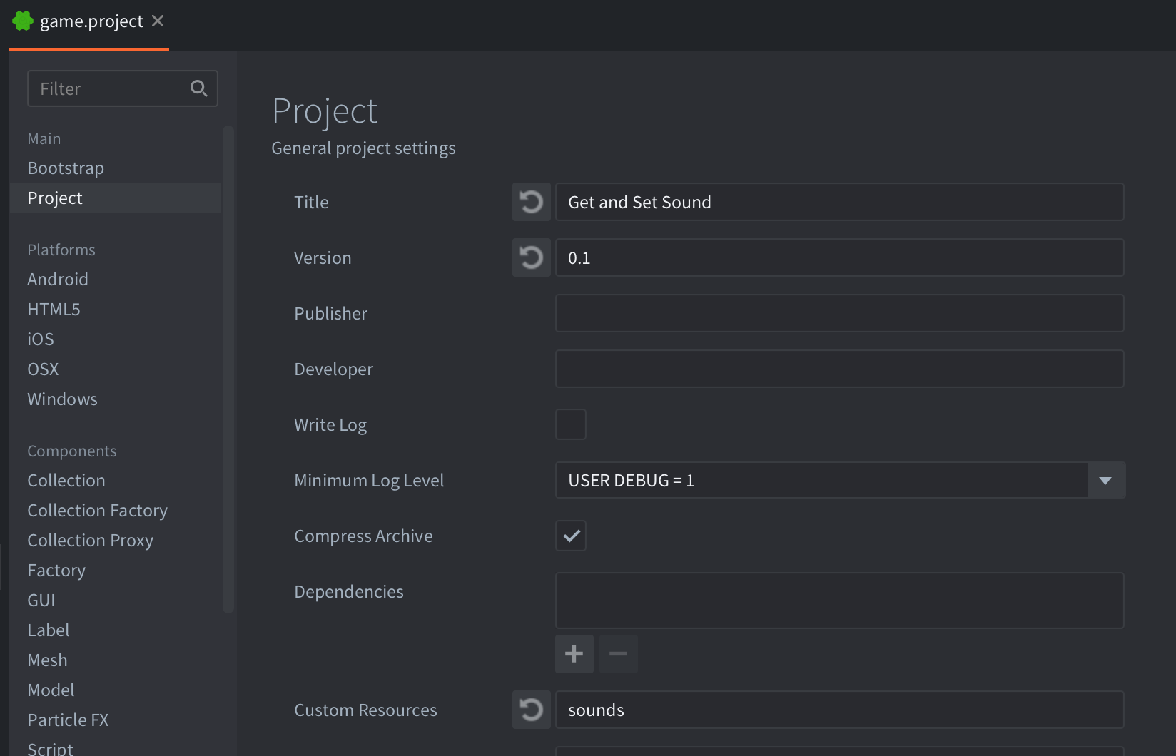Open the Minimum Log Level dropdown arrow
Viewport: 1176px width, 756px height.
[x=1105, y=480]
